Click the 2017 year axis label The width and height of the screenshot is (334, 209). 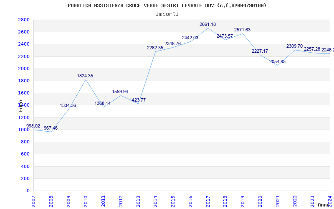click(x=208, y=201)
